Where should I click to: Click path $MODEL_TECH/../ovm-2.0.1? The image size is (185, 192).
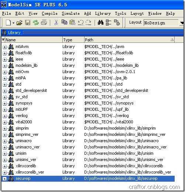point(110,72)
